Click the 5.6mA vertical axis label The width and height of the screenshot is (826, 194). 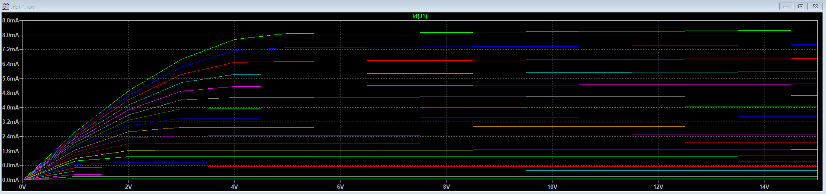(10, 79)
